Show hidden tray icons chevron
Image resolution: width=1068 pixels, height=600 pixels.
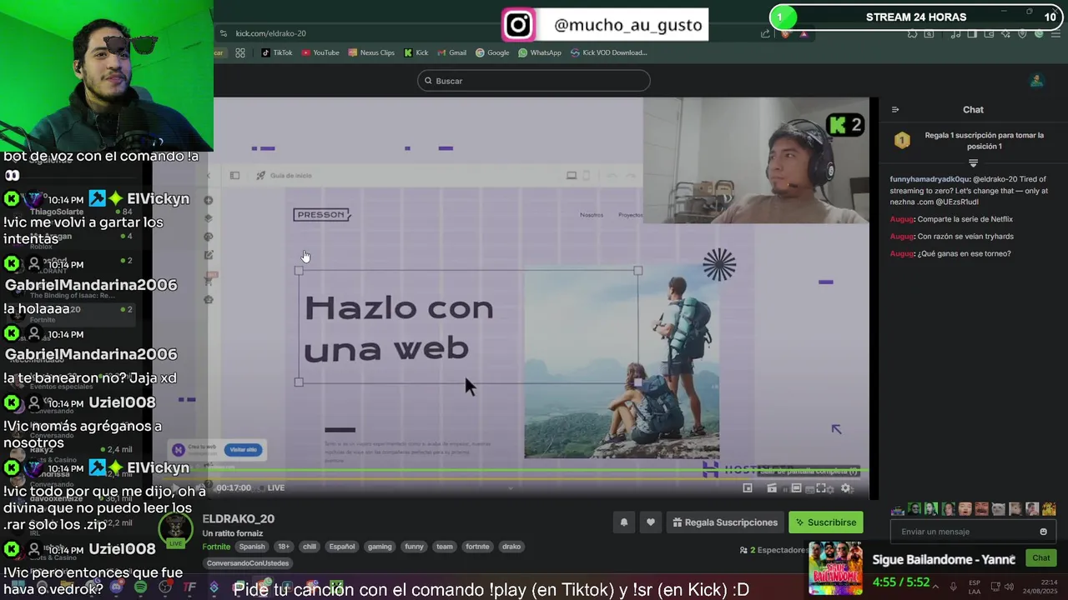pos(934,587)
